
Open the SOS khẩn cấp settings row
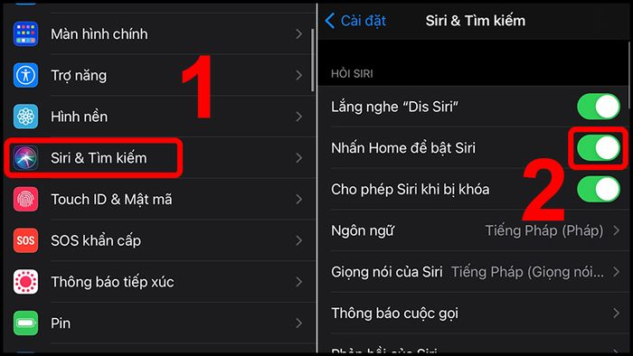(160, 240)
